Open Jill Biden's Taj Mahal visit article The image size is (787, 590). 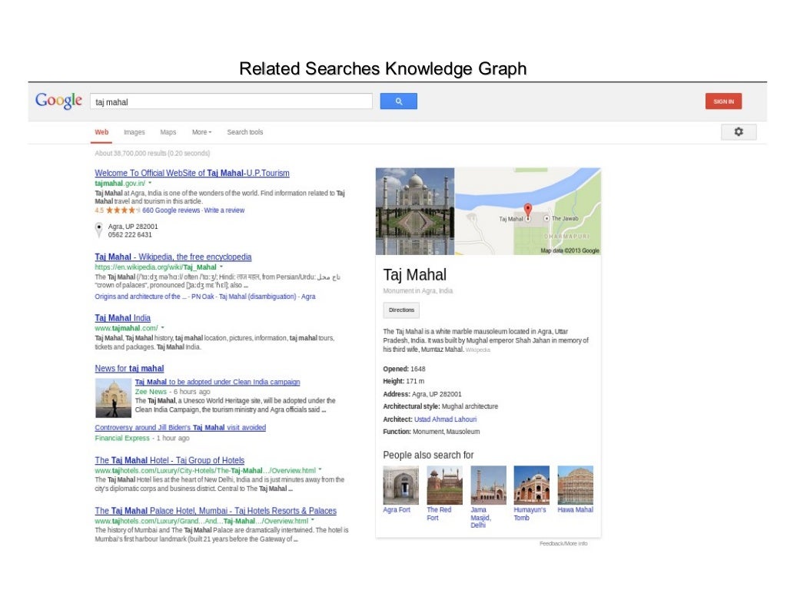click(x=180, y=427)
